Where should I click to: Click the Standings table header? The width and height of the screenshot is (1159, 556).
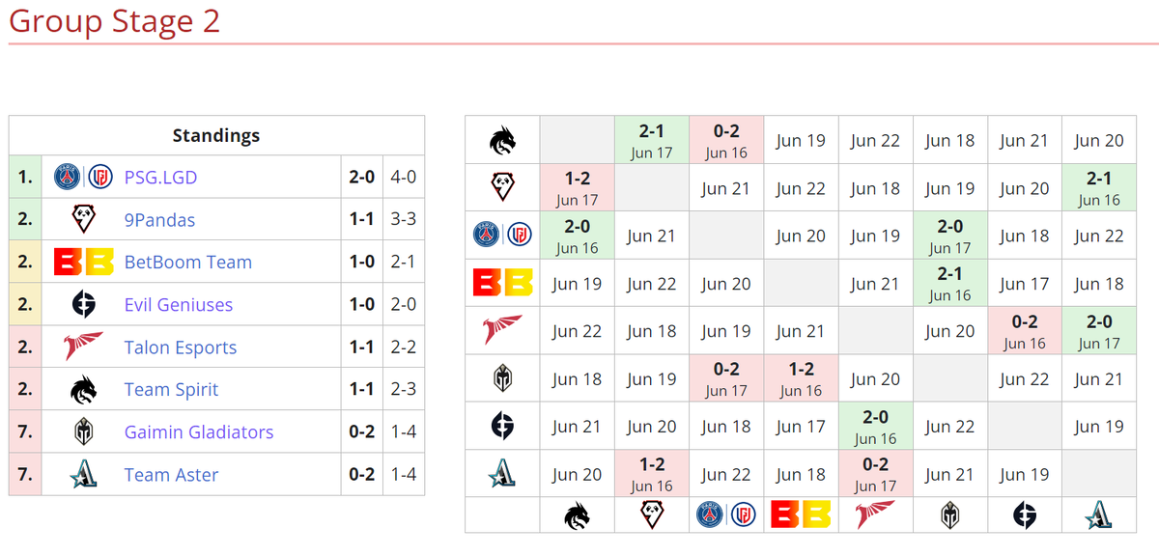click(216, 136)
